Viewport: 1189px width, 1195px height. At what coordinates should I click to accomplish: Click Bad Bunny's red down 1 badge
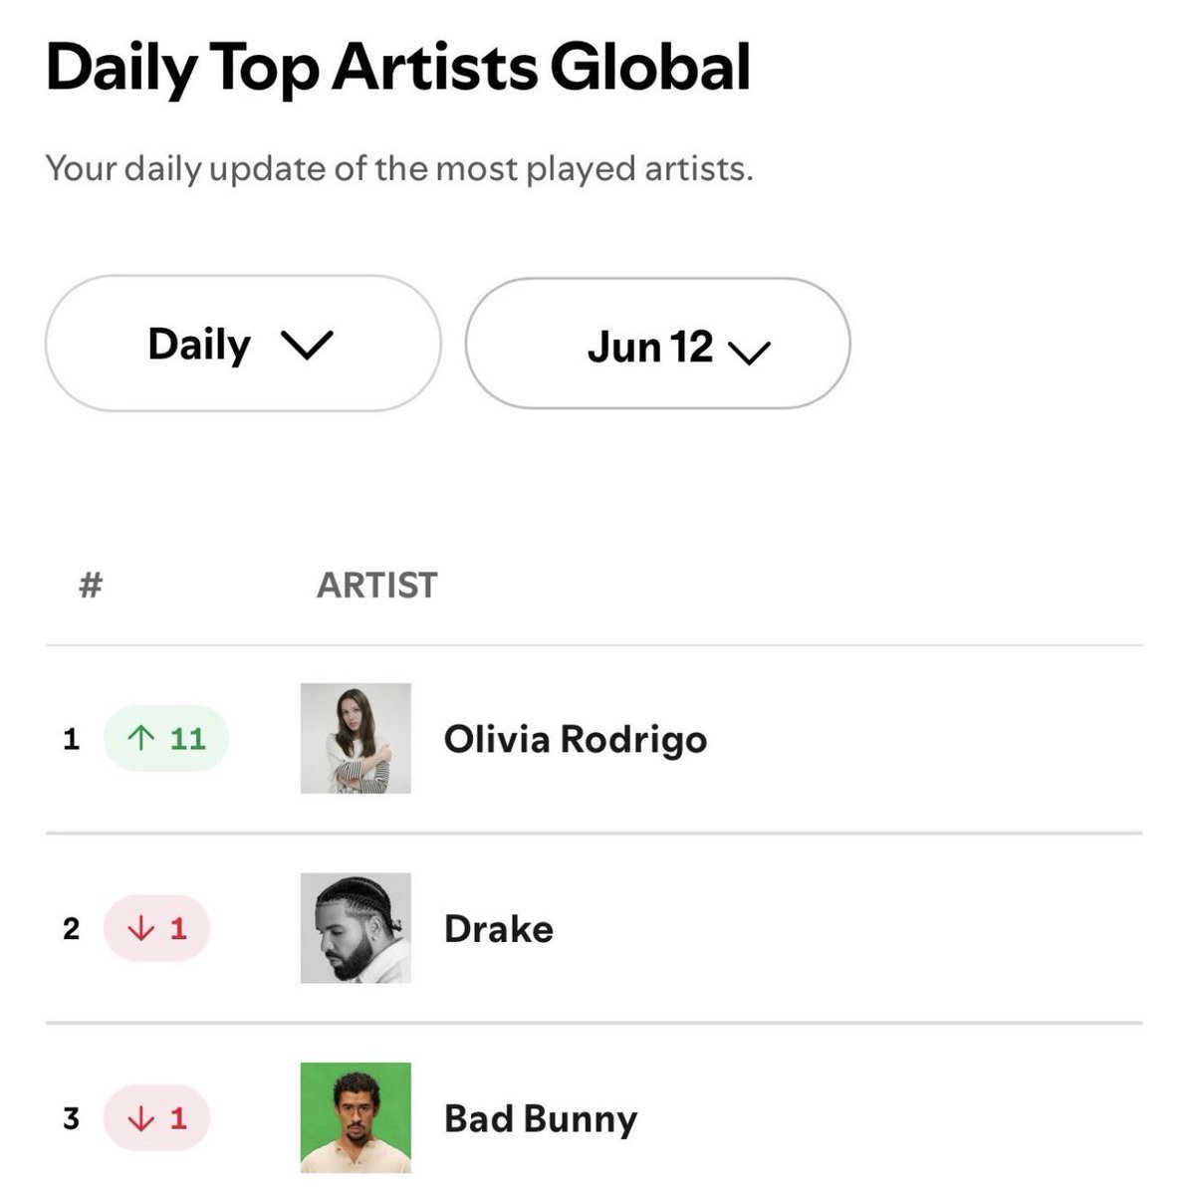(x=156, y=1117)
